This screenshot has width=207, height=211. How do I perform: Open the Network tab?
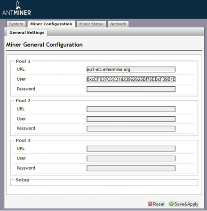pos(118,24)
